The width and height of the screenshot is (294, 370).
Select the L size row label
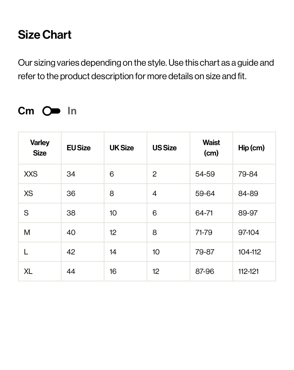pyautogui.click(x=26, y=252)
